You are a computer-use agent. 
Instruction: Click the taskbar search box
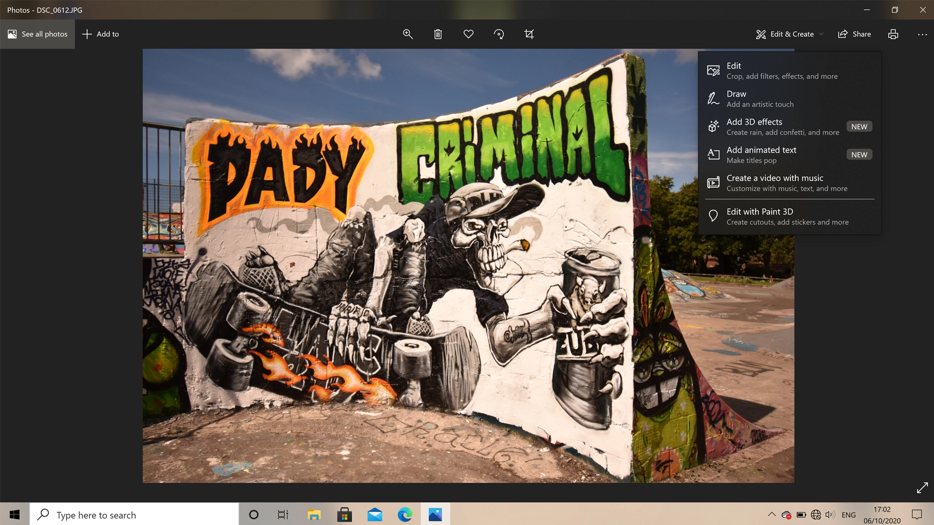pyautogui.click(x=134, y=515)
